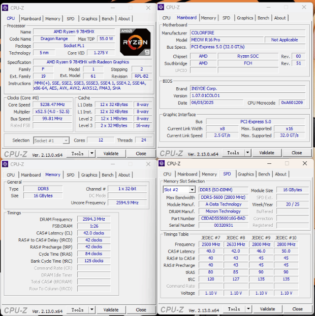Select the About tab in the SPD window

click(280, 174)
